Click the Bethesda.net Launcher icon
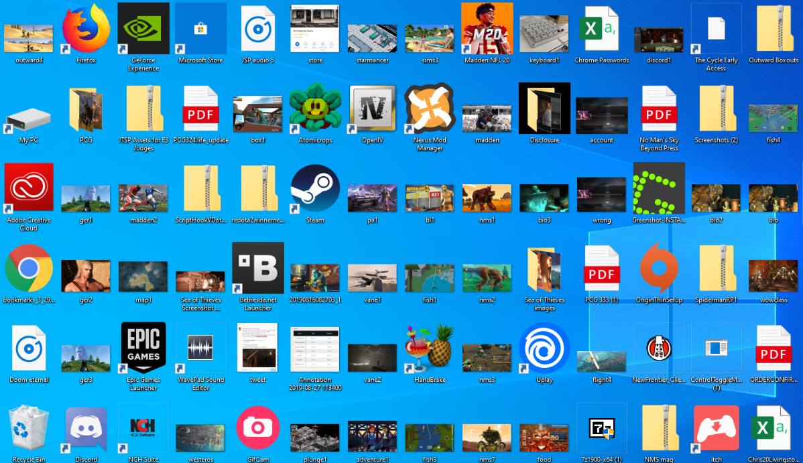This screenshot has width=803, height=463. click(258, 268)
